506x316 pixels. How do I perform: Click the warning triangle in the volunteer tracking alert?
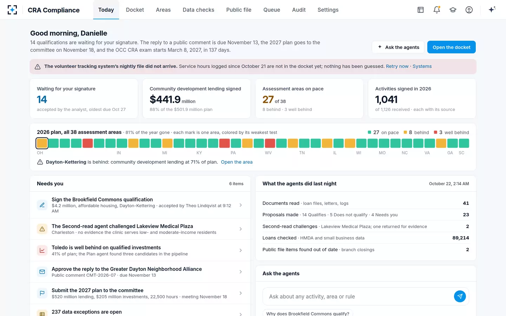click(38, 67)
